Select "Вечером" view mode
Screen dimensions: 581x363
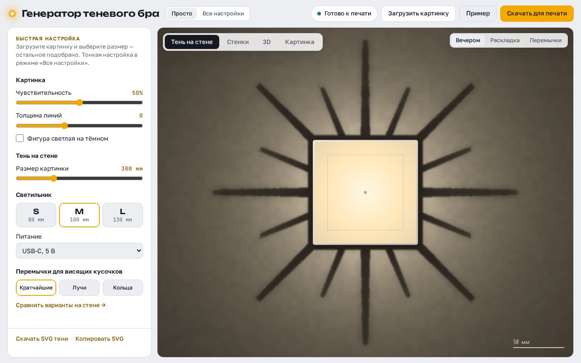coord(468,40)
